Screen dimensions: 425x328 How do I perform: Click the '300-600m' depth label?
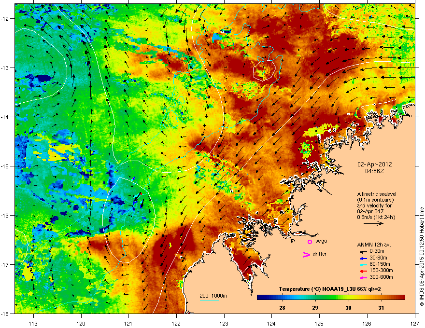coord(381,277)
